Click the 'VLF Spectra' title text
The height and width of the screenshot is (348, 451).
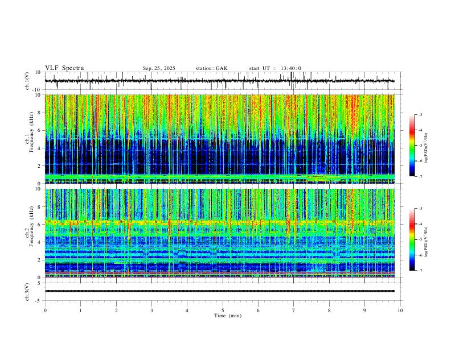coord(64,68)
